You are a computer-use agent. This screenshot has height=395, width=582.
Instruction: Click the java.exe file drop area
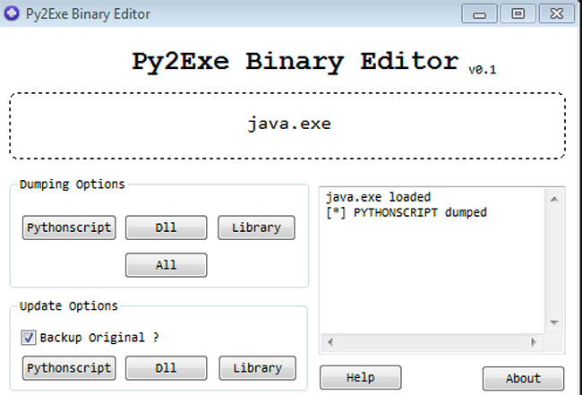click(x=287, y=125)
